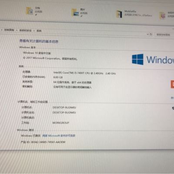Click the Windows logo graphic

point(137,60)
